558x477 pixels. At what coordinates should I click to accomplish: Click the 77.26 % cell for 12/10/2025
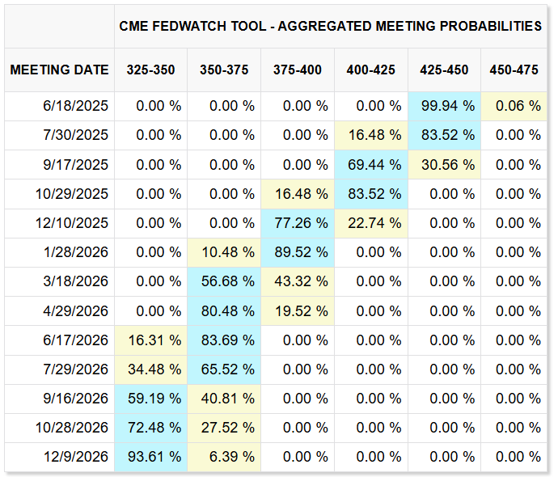coord(298,223)
